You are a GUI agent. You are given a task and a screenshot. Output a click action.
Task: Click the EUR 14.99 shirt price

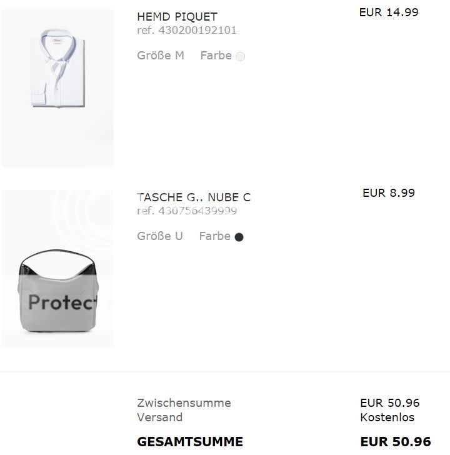pyautogui.click(x=389, y=12)
